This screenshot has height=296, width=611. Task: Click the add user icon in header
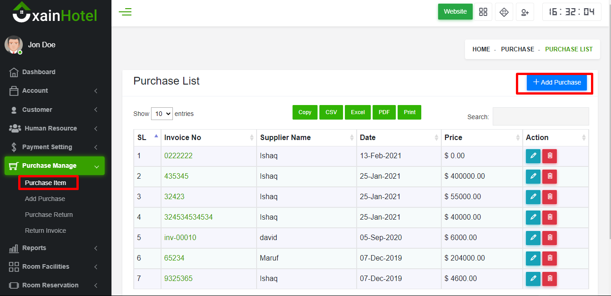coord(525,12)
